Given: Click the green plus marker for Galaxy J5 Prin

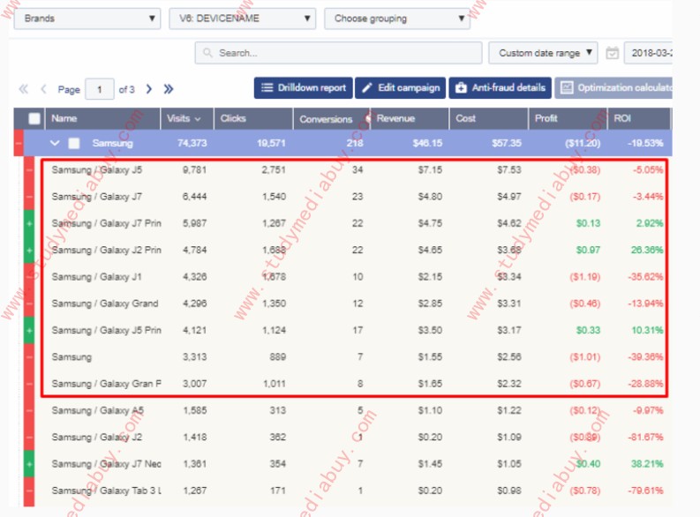Looking at the screenshot, I should point(29,331).
